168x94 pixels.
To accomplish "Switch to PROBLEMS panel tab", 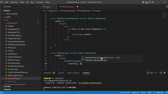I will tap(47, 73).
